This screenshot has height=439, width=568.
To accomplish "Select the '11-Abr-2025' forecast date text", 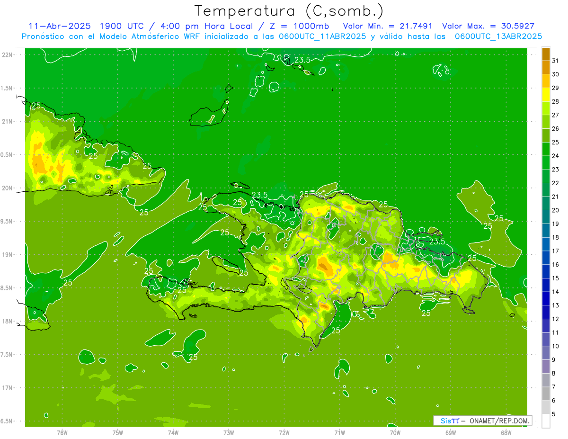I will click(59, 26).
